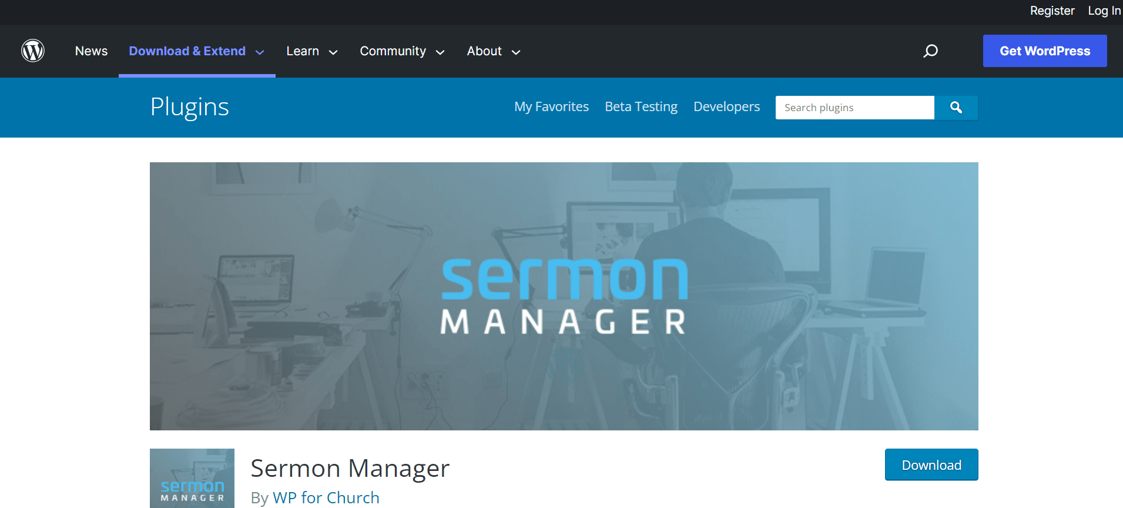Click the Get WordPress button
Screen dimensions: 1123x508
click(1045, 51)
